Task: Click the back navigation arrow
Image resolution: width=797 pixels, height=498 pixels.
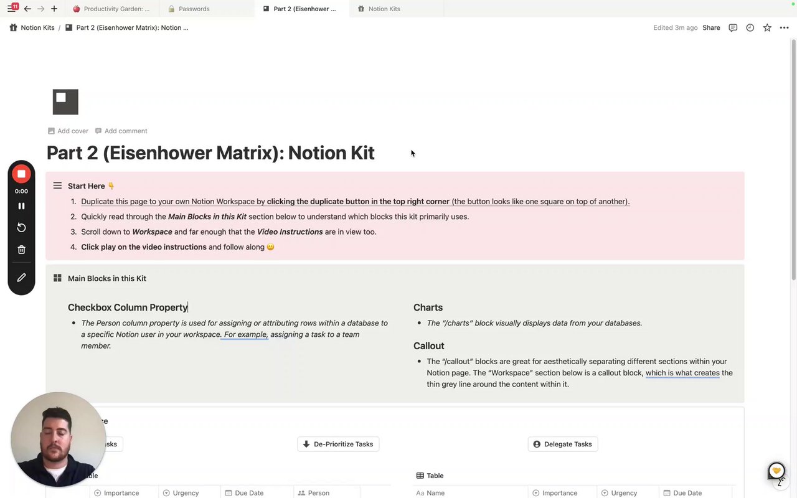Action: point(27,9)
